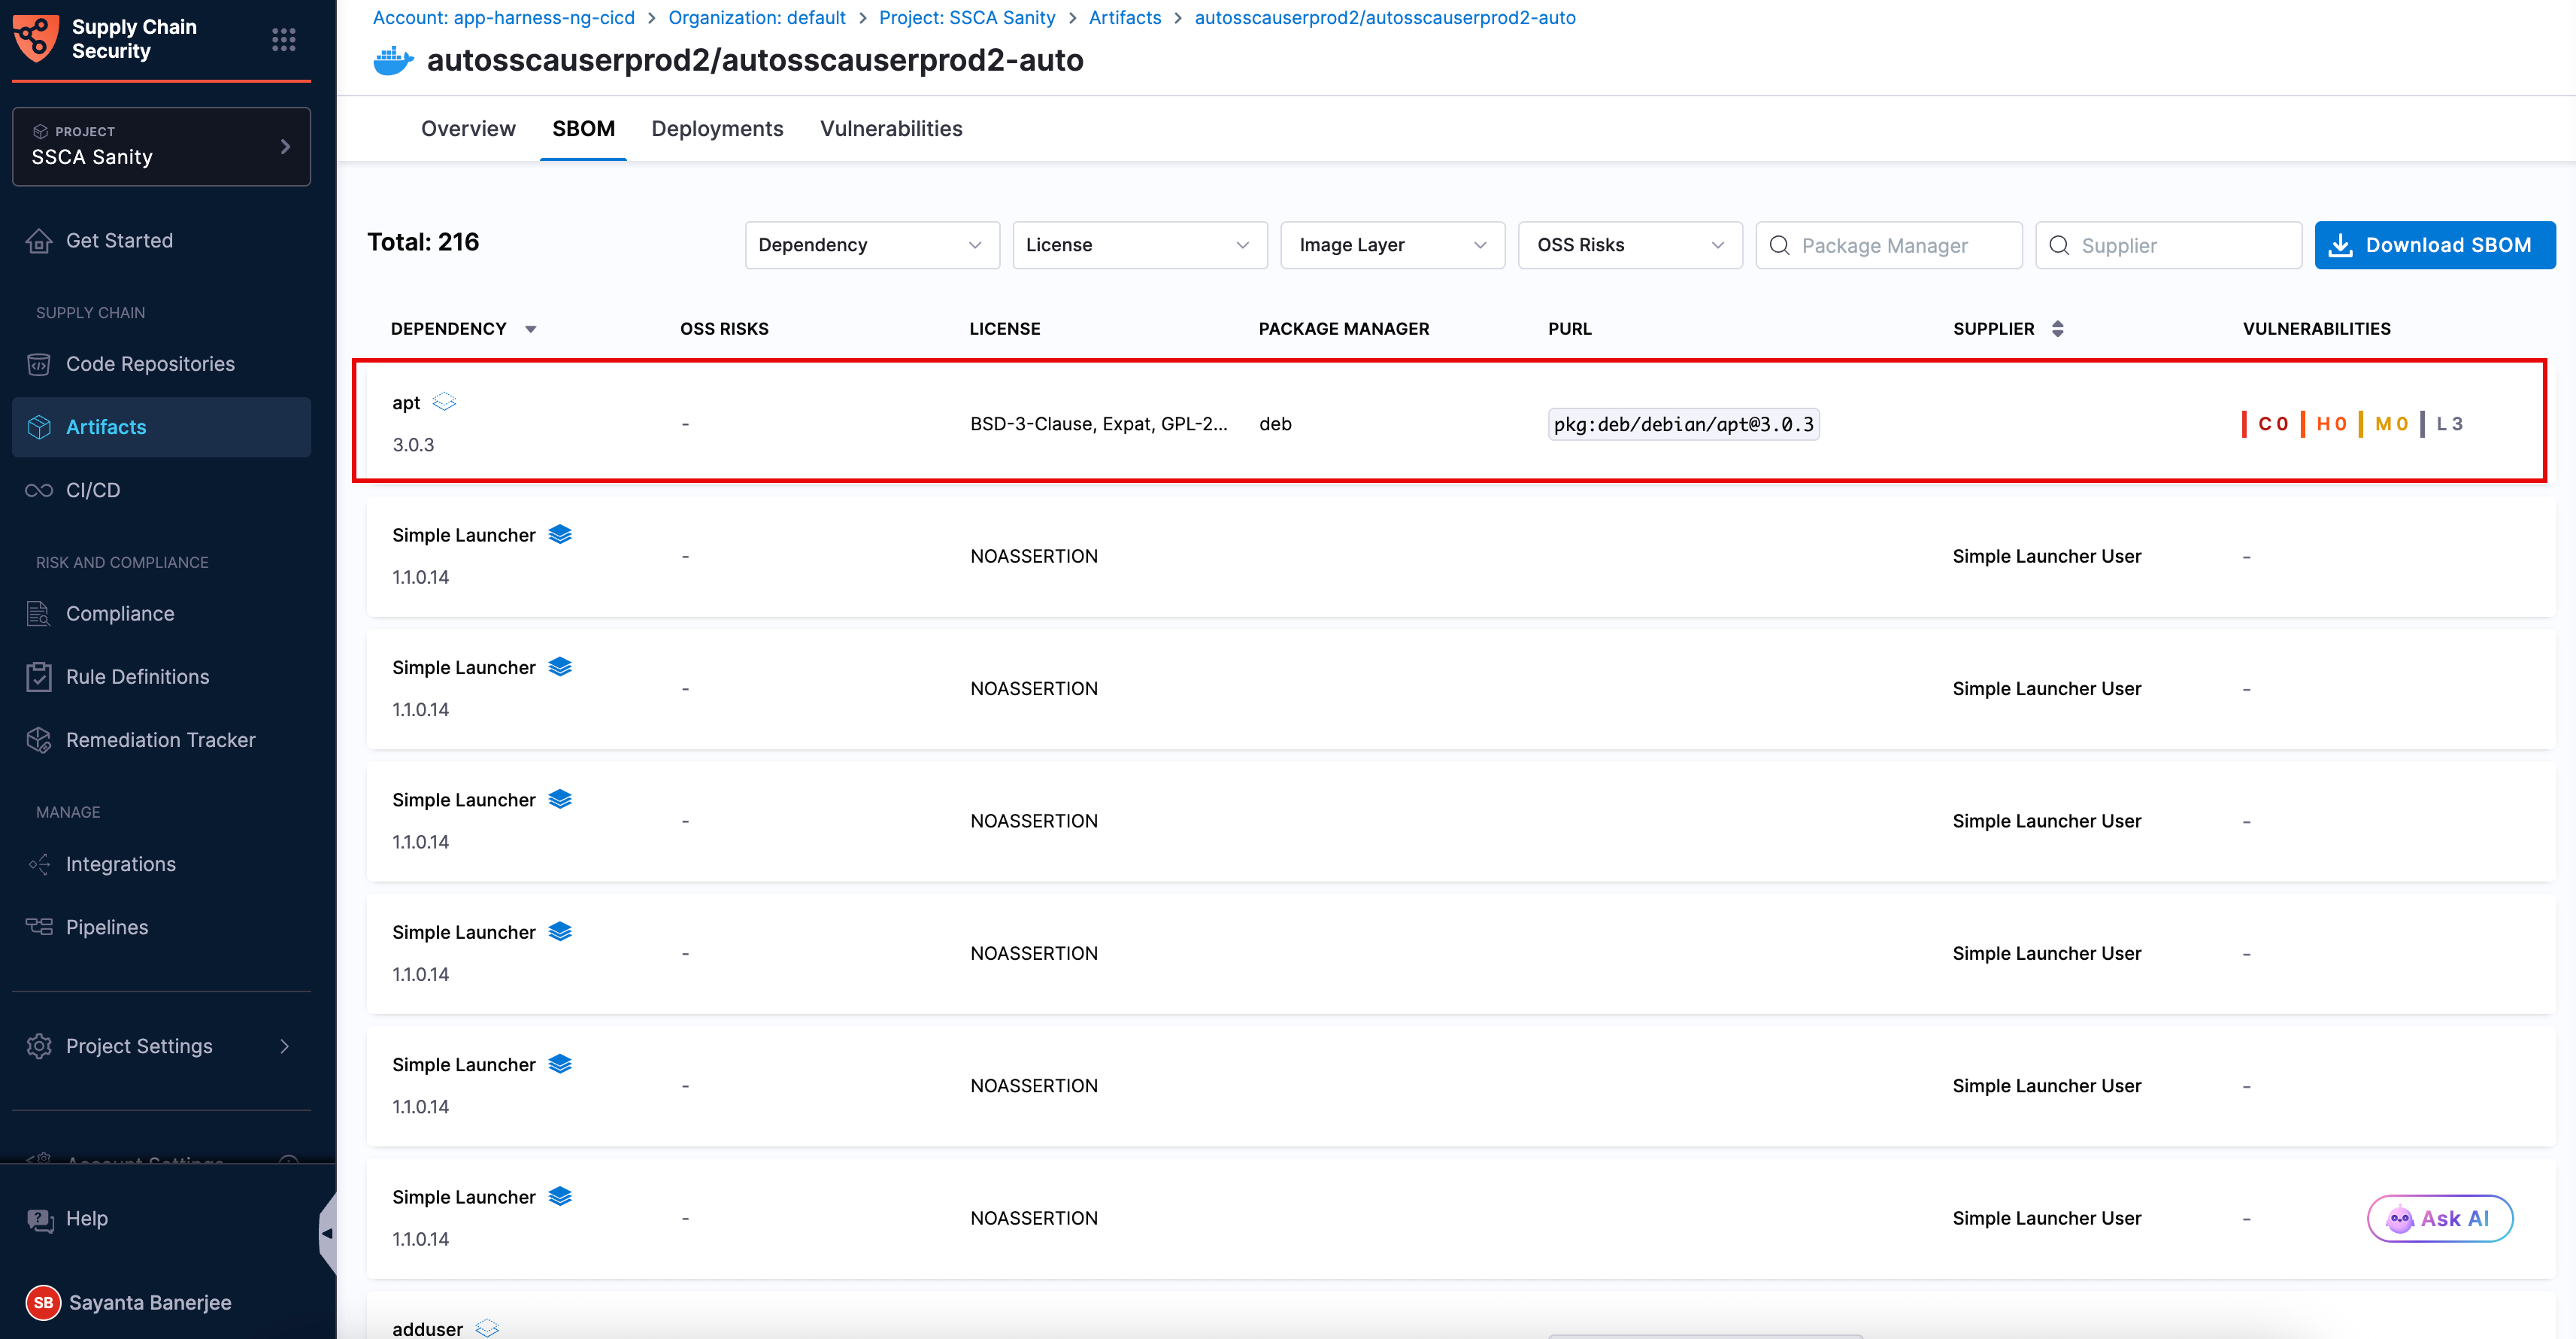Screen dimensions: 2576x1339
Task: Open the Artifacts breadcrumb link
Action: point(1124,17)
